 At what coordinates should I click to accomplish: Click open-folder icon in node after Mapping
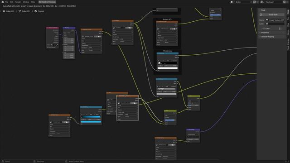coord(99,36)
